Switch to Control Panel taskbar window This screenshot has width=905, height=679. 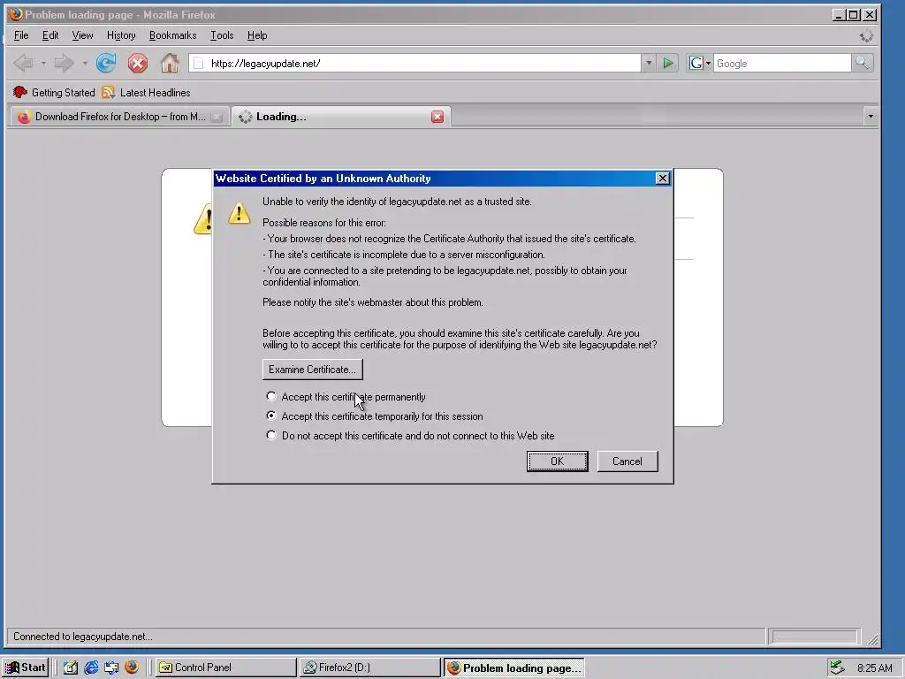tap(226, 668)
